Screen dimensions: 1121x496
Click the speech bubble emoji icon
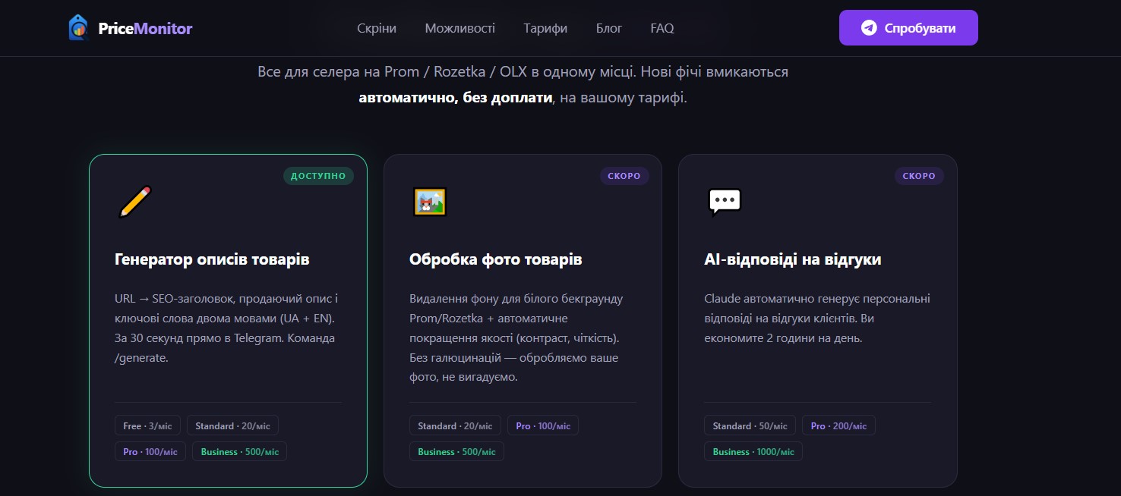point(724,202)
